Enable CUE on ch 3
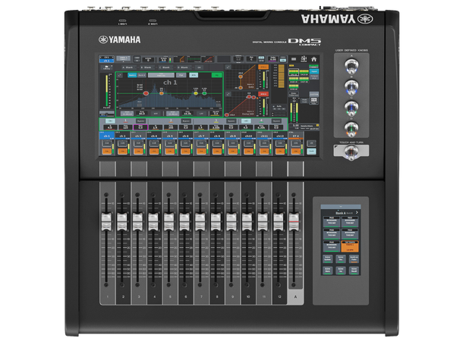The width and height of the screenshot is (463, 341). click(x=138, y=143)
